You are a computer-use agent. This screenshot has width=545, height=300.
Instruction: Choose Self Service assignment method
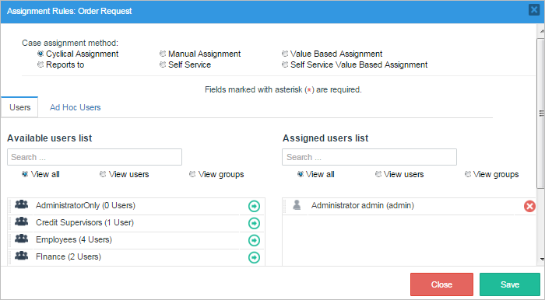coord(163,65)
